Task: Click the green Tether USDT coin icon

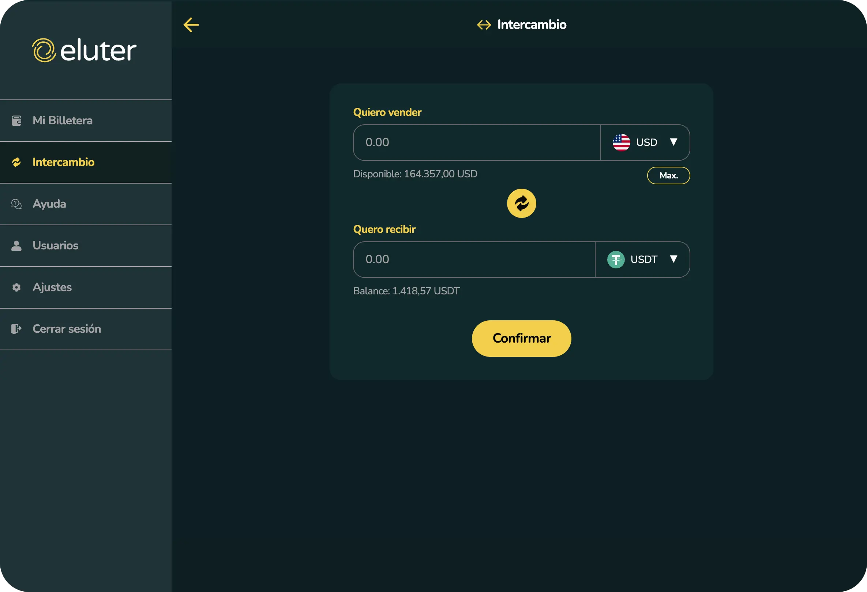Action: click(616, 260)
